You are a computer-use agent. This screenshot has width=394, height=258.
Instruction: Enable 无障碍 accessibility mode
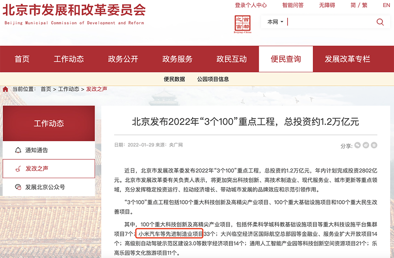pos(327,5)
